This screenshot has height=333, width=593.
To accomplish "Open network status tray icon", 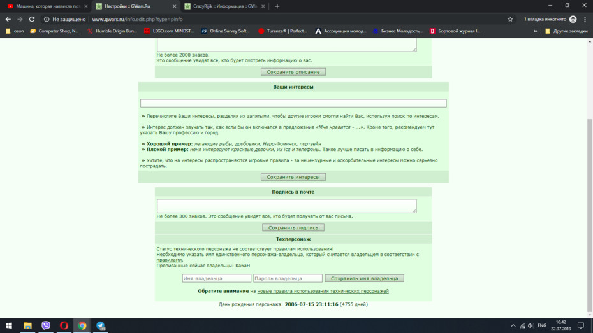I will 522,325.
